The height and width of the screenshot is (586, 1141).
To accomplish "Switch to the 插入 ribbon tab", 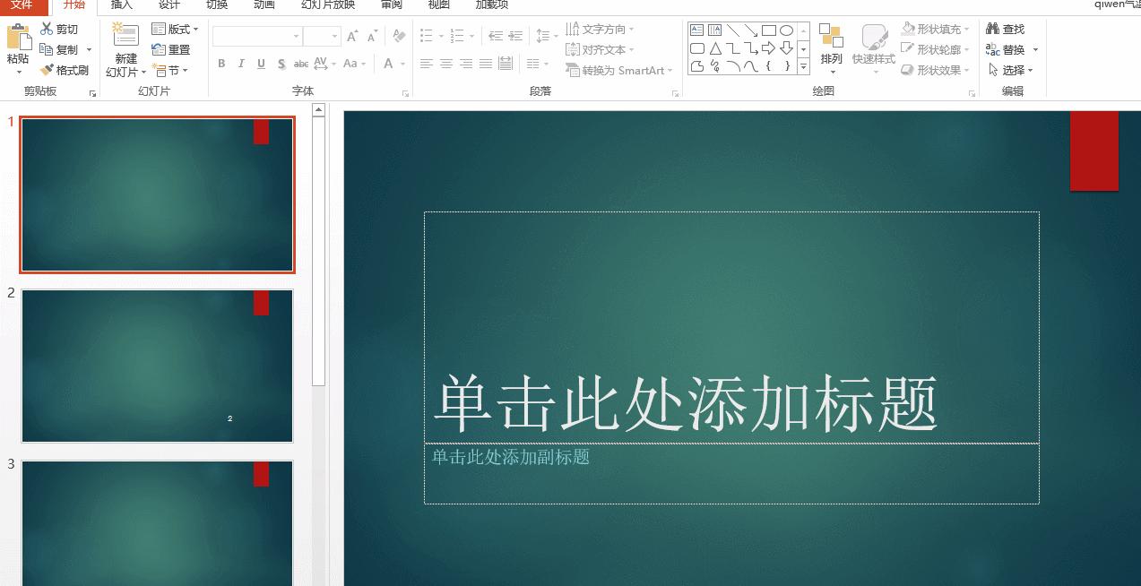I will [120, 5].
